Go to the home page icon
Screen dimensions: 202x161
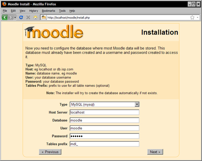pos(35,17)
